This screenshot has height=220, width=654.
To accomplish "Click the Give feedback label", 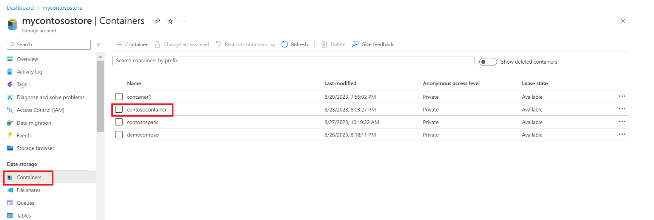I will 377,44.
